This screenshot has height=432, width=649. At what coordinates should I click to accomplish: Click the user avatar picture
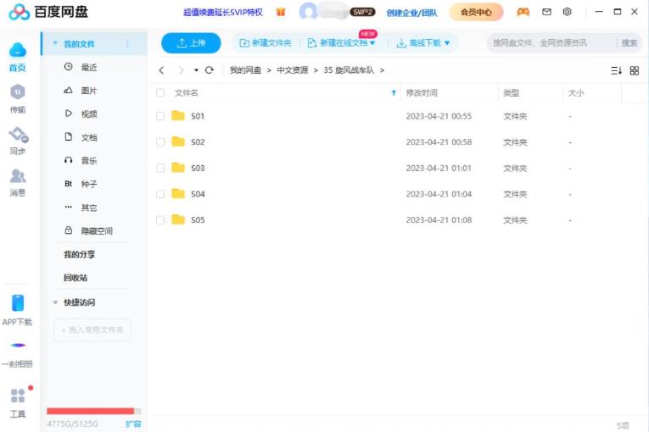tap(308, 12)
